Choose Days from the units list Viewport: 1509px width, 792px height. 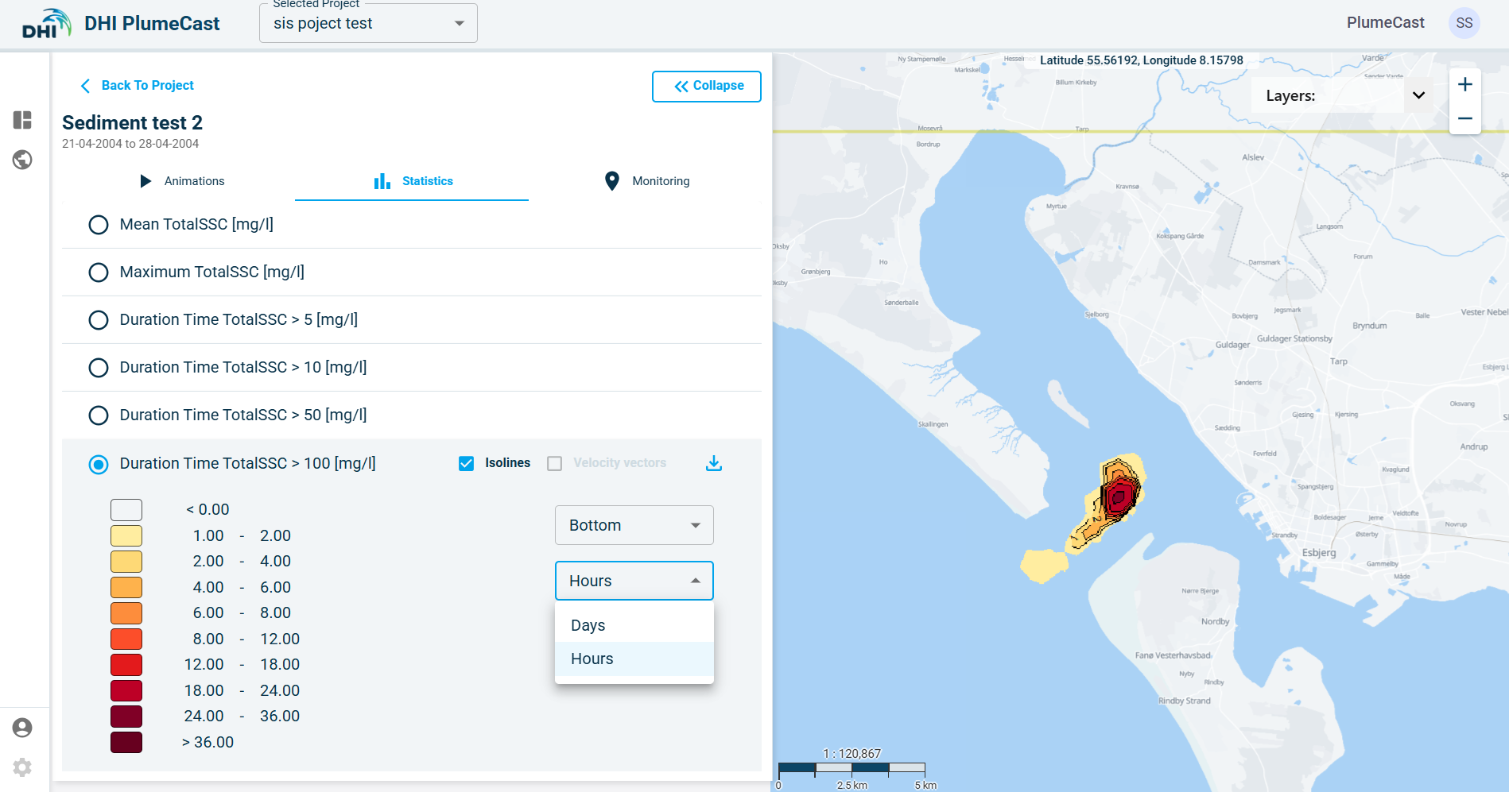point(588,625)
